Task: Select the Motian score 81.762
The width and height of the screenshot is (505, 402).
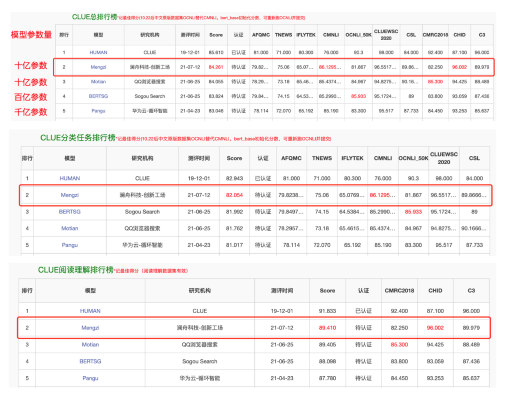Action: pos(234,228)
